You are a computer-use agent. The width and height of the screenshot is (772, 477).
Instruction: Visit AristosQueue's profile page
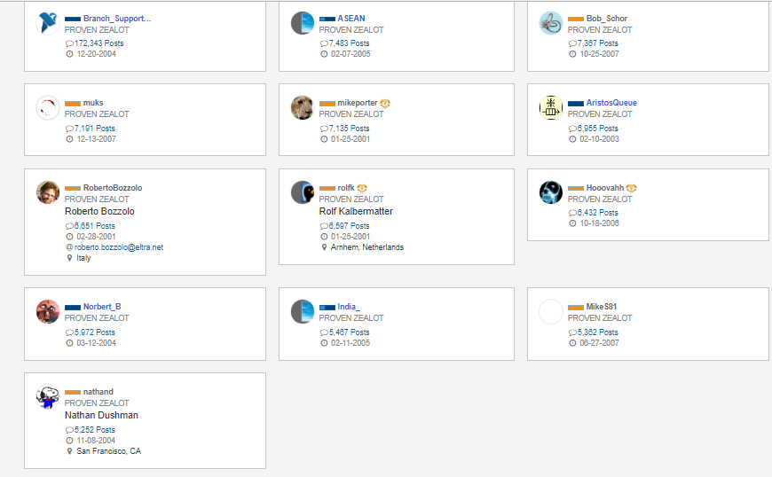point(611,103)
